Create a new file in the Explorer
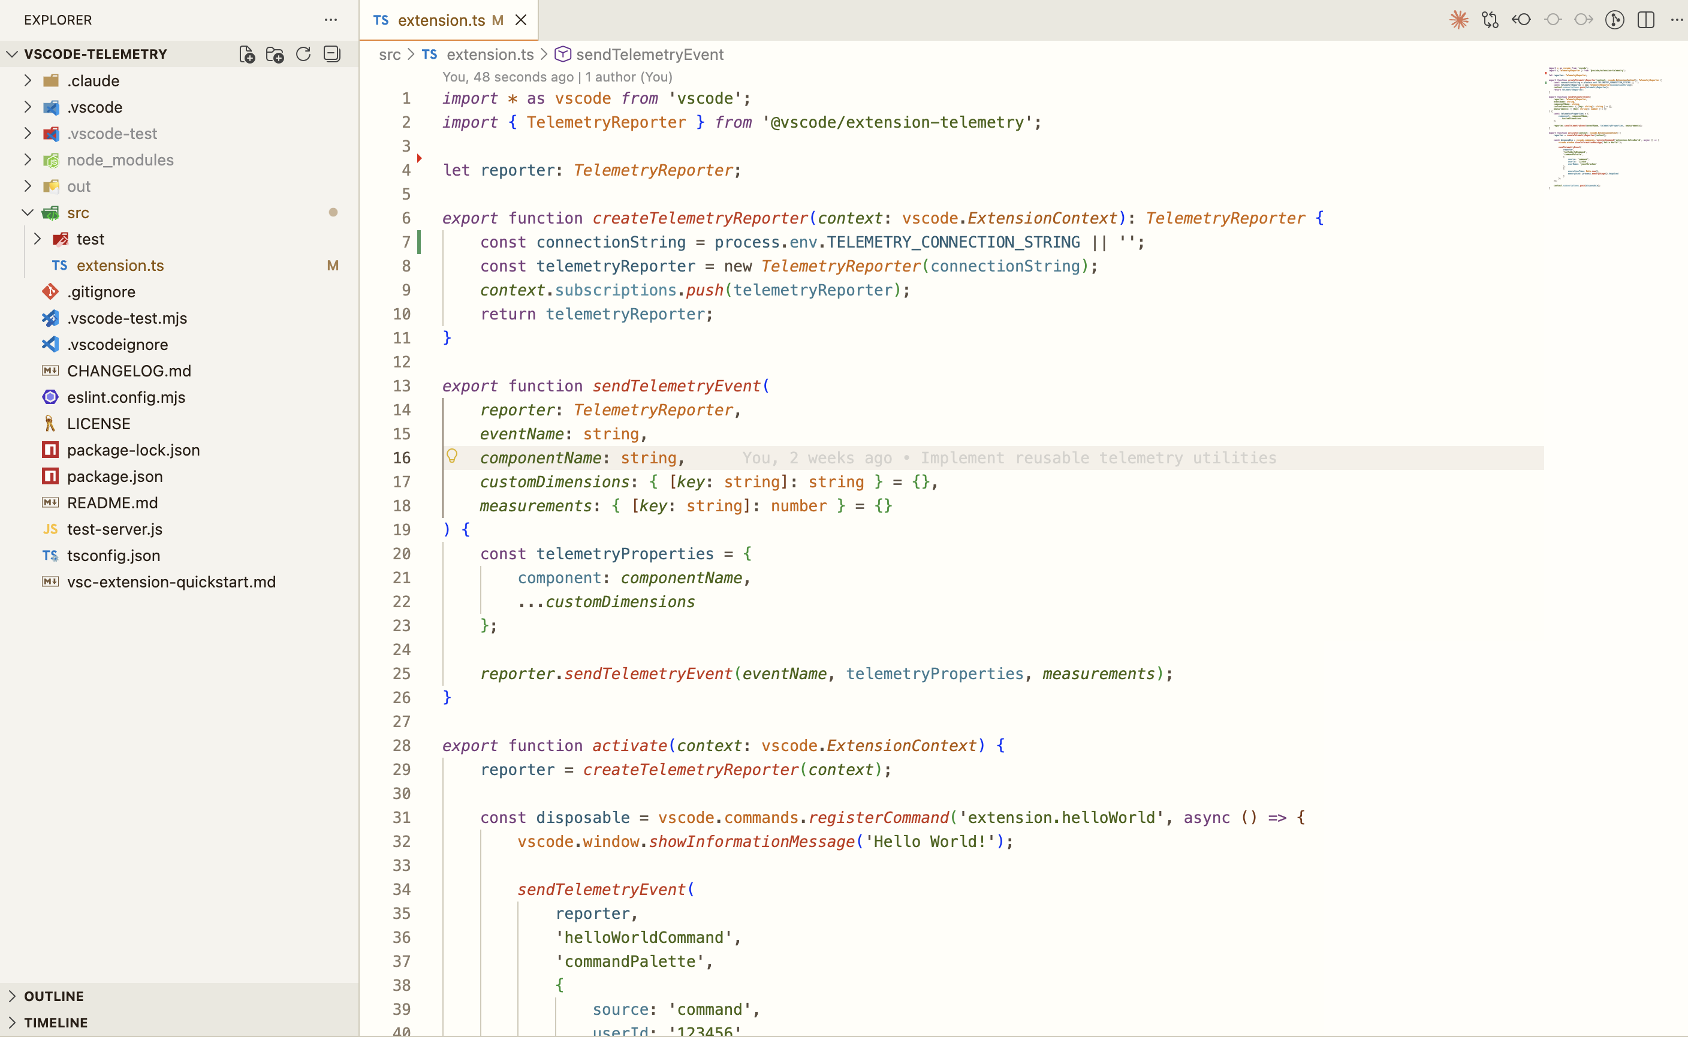This screenshot has width=1688, height=1037. pyautogui.click(x=246, y=54)
